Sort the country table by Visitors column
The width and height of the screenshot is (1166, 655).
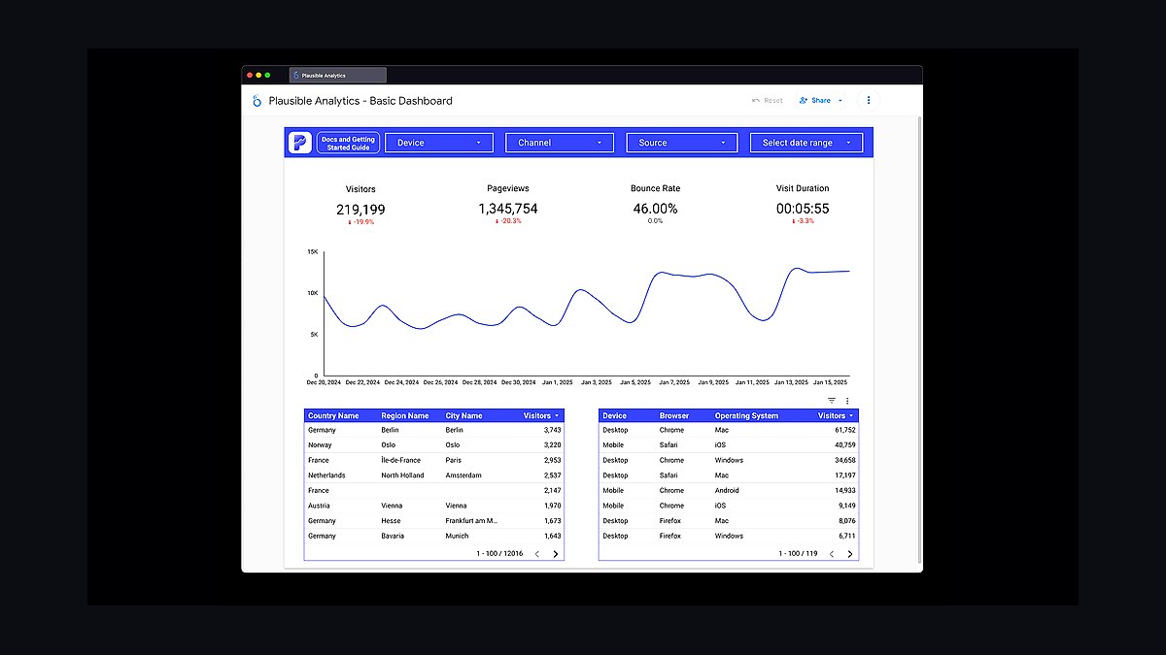[x=540, y=415]
